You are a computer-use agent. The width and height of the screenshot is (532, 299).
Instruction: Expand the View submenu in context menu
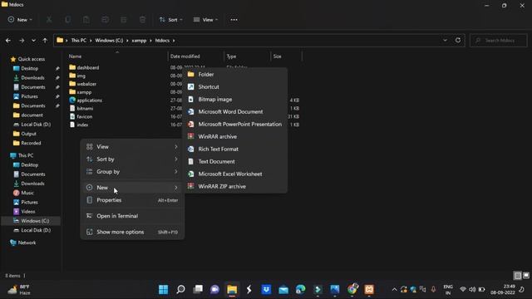tap(132, 147)
